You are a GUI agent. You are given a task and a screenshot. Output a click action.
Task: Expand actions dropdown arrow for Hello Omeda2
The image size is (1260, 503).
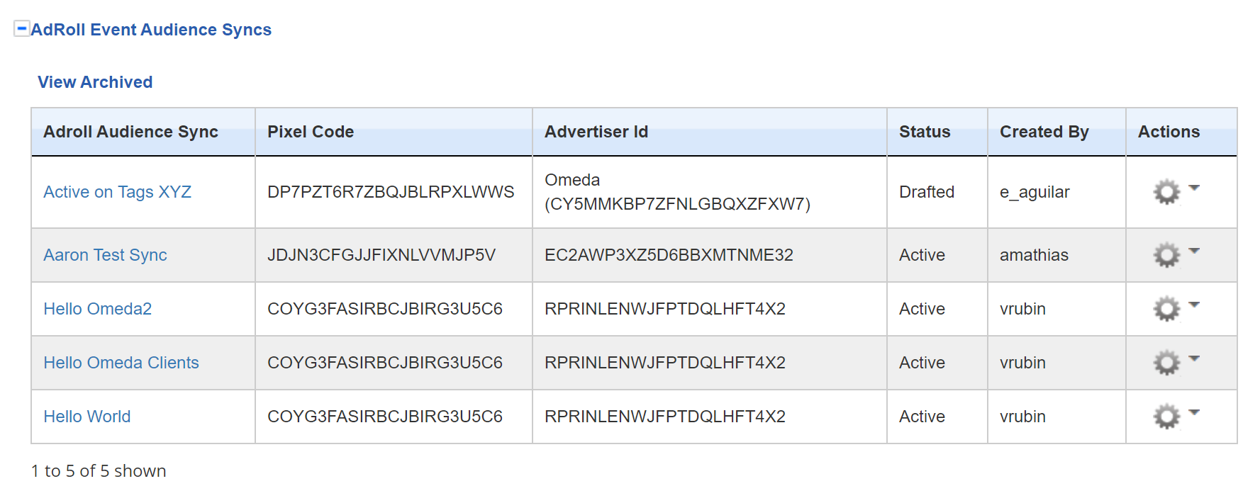click(x=1194, y=305)
